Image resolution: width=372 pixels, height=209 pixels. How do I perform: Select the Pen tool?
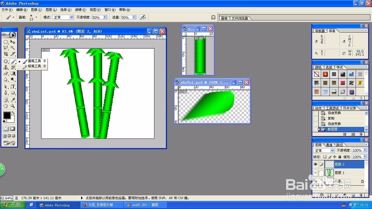(6, 93)
